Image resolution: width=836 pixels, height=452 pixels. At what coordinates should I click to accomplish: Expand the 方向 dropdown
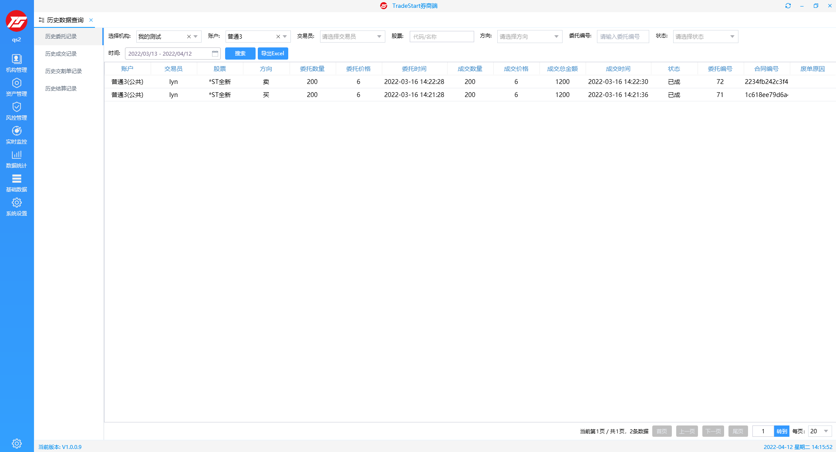[x=556, y=37]
